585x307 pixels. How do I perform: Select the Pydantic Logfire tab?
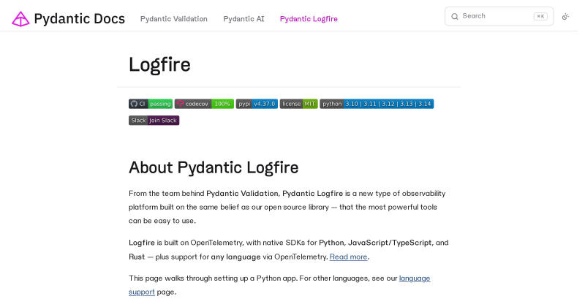tap(309, 19)
